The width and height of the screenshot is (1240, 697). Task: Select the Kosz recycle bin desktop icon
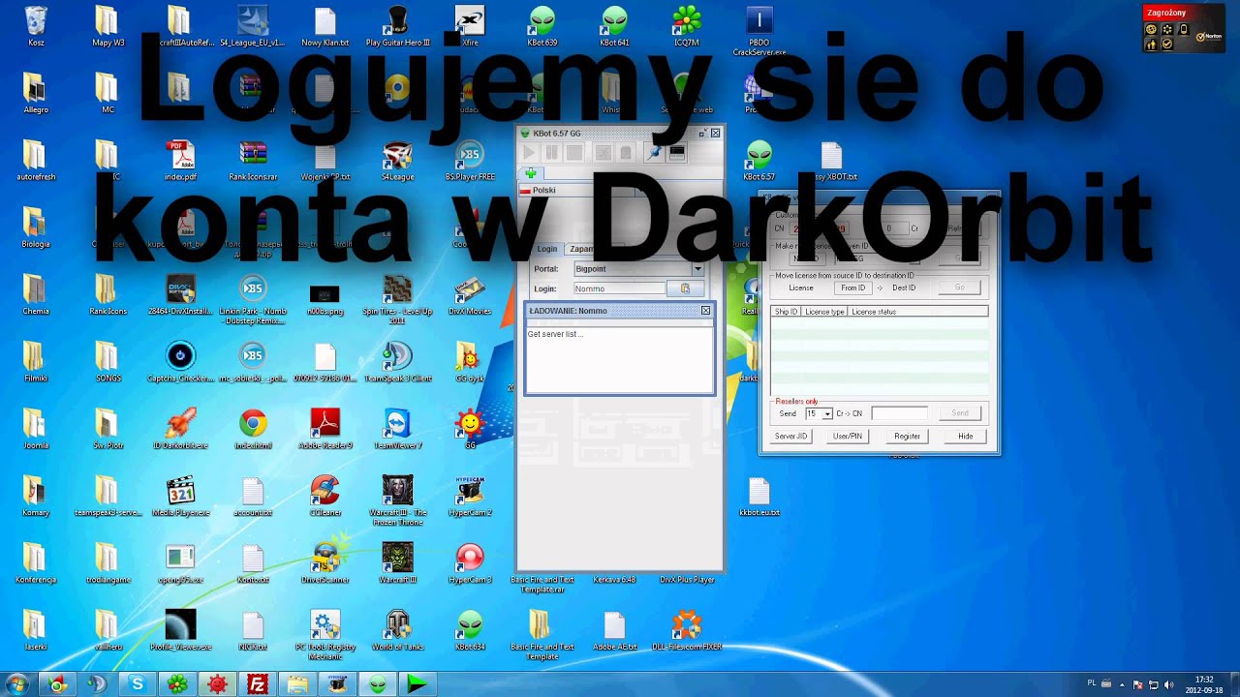coord(36,26)
